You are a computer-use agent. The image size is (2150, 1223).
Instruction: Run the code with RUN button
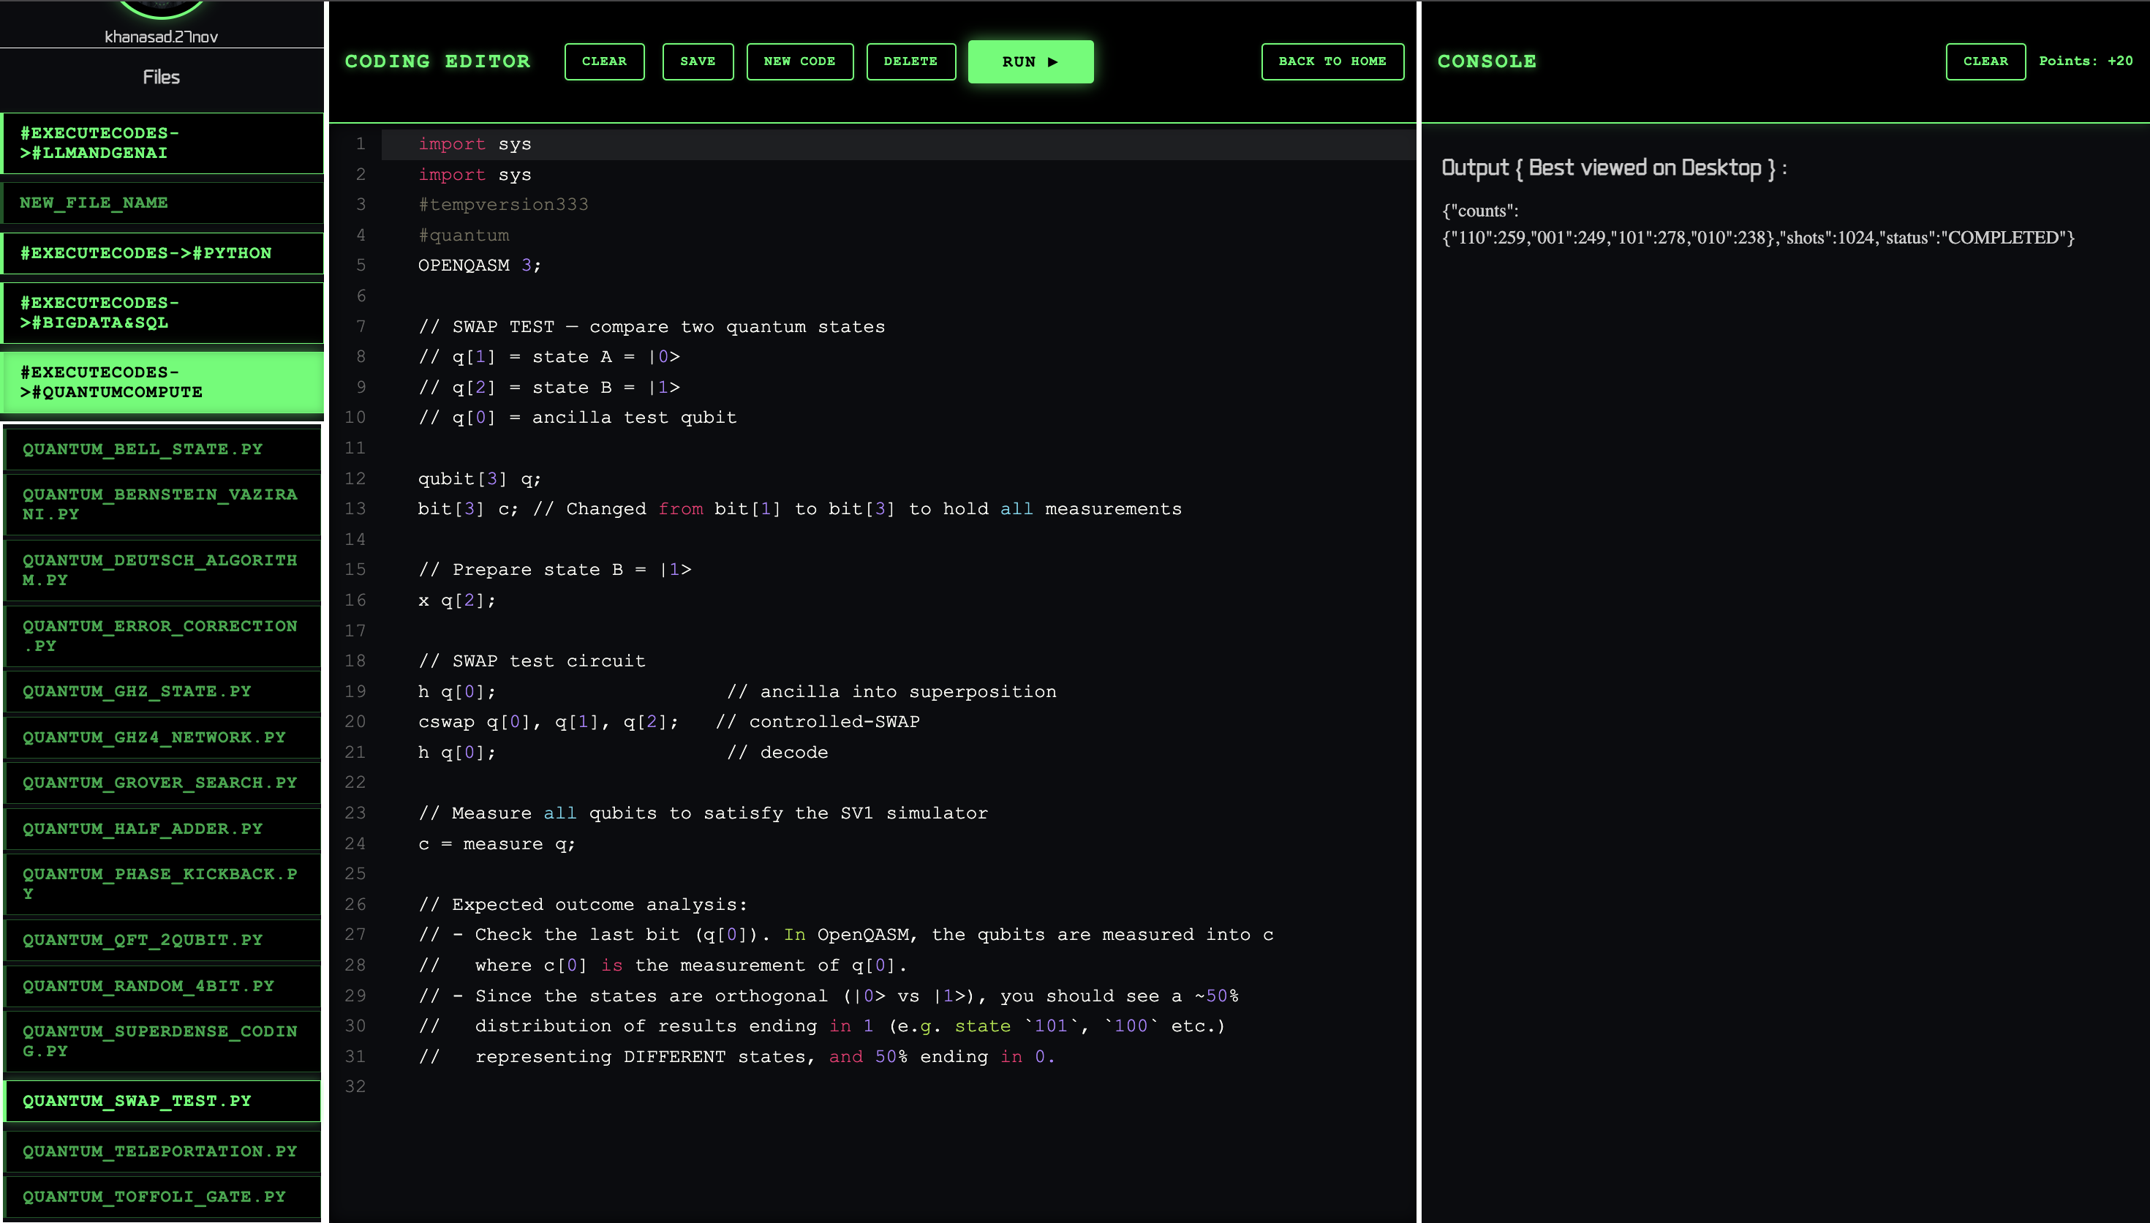[1030, 61]
